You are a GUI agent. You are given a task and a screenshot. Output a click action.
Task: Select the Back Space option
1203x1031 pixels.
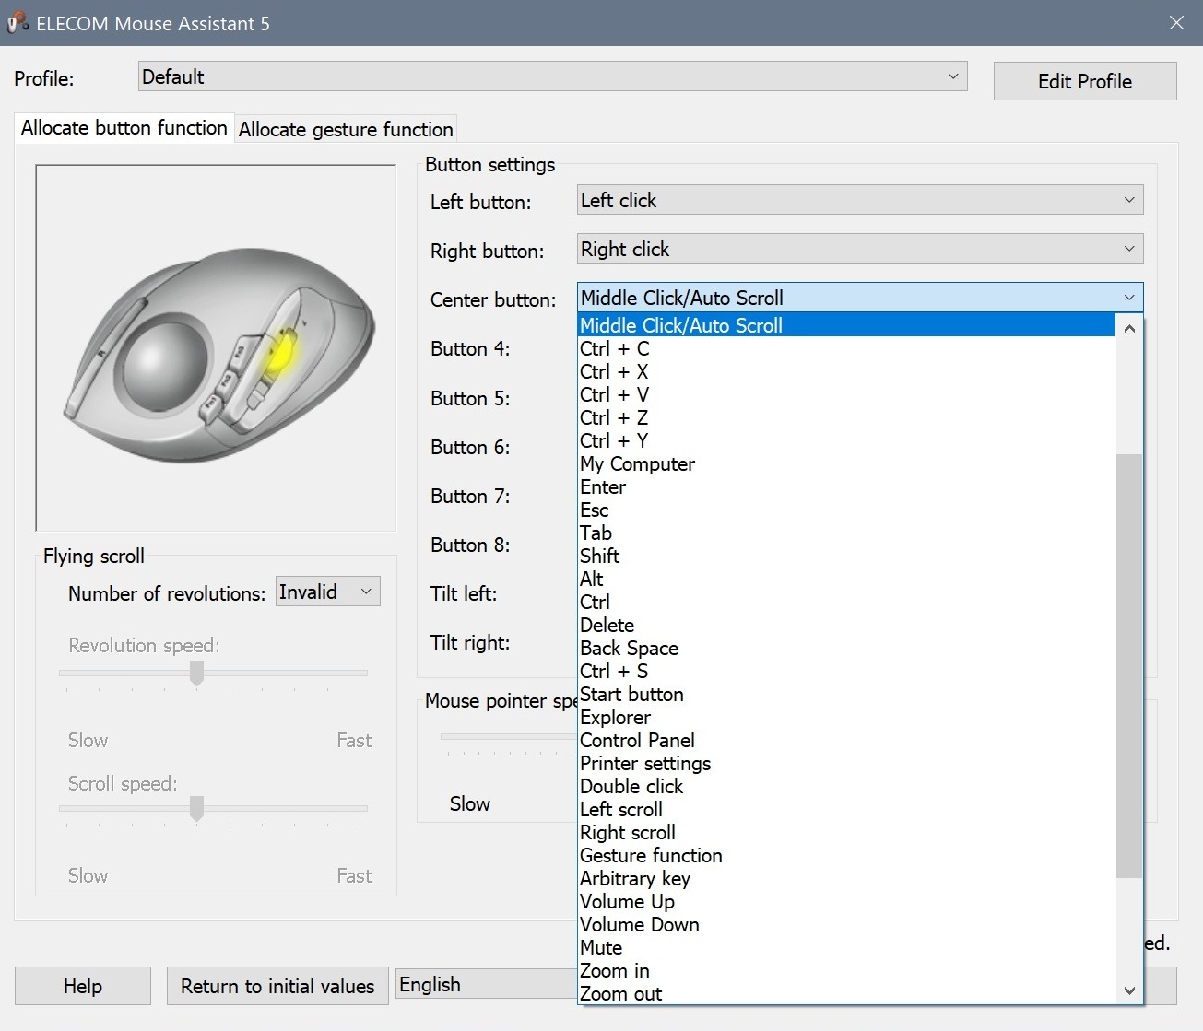(x=846, y=648)
